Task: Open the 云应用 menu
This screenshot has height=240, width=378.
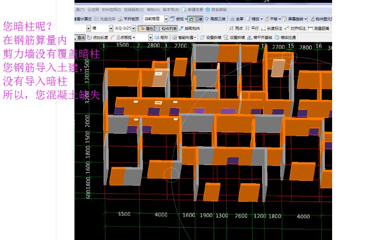Action: click(x=93, y=10)
